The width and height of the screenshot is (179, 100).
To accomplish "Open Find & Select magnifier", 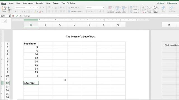I will click(x=156, y=9).
